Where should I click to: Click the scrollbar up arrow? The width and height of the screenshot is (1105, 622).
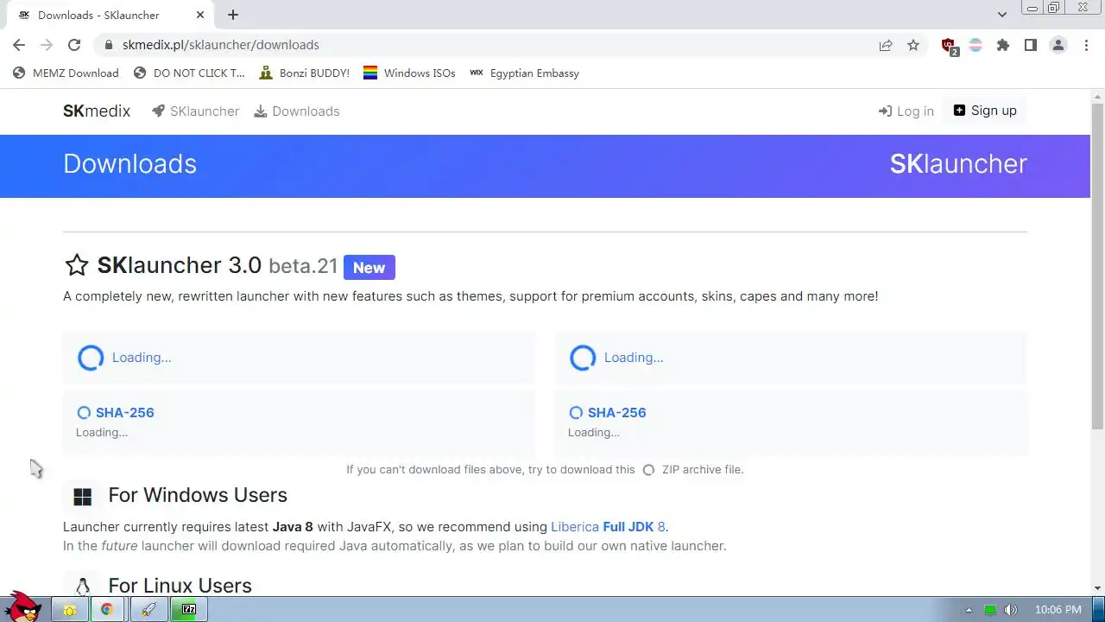[1097, 95]
